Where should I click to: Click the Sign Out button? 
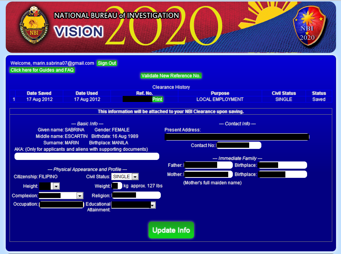(107, 63)
